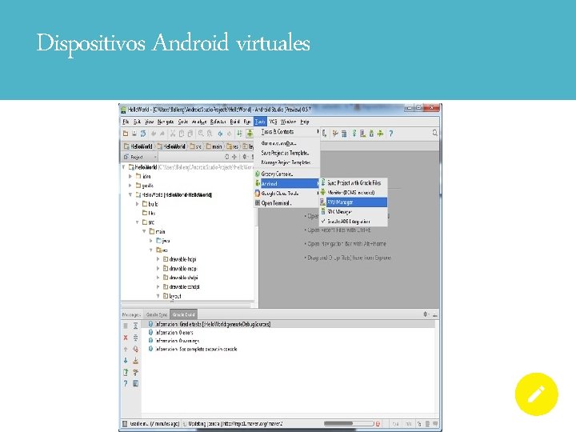Expand the build folder node
Screen dimensions: 576x432
[138, 204]
